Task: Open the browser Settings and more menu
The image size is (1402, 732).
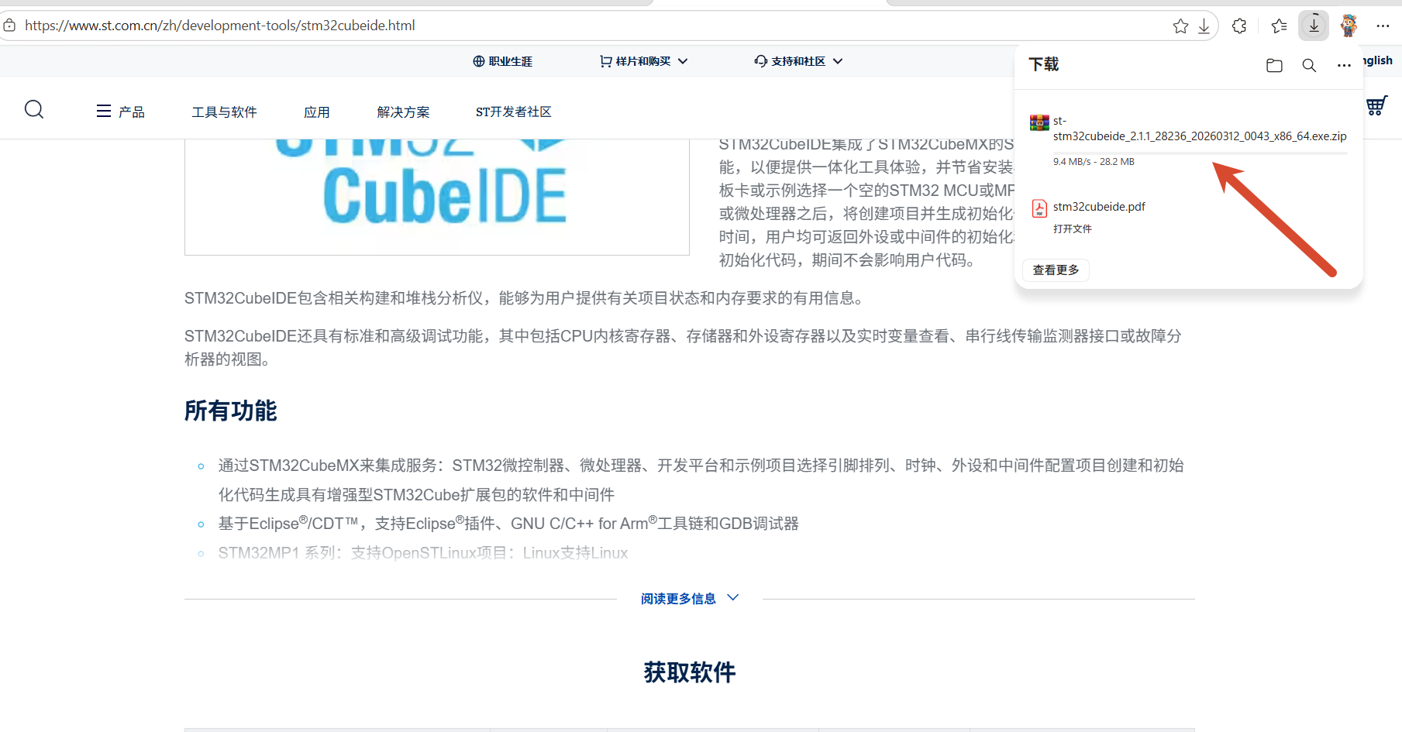Action: (x=1383, y=26)
